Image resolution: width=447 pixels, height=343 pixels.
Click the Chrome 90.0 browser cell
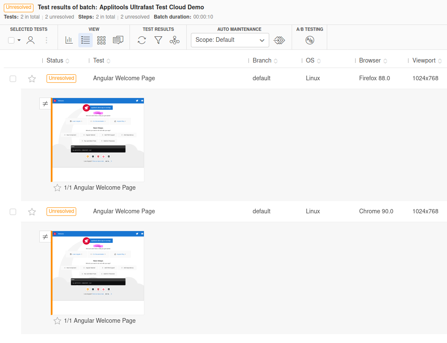point(376,211)
